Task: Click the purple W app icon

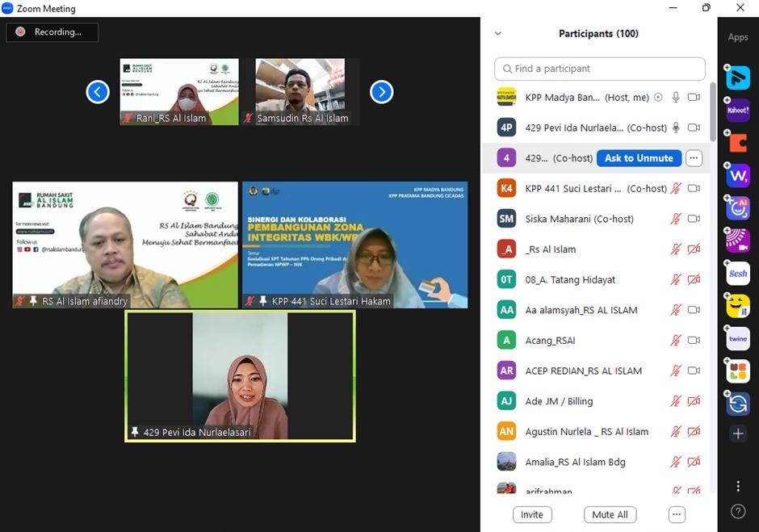Action: tap(738, 174)
